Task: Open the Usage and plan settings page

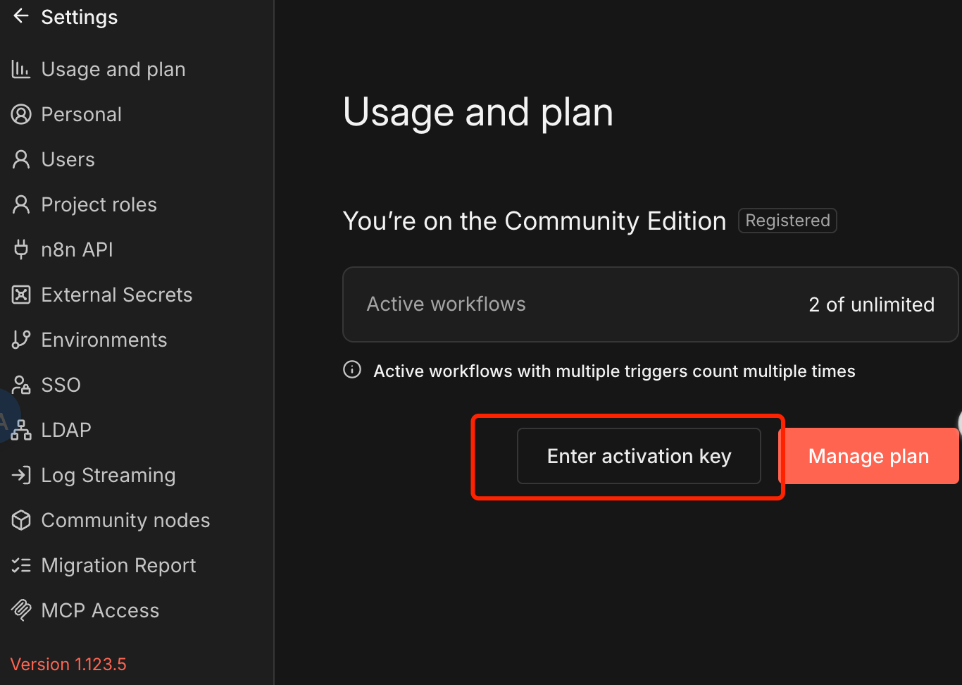Action: pyautogui.click(x=113, y=69)
